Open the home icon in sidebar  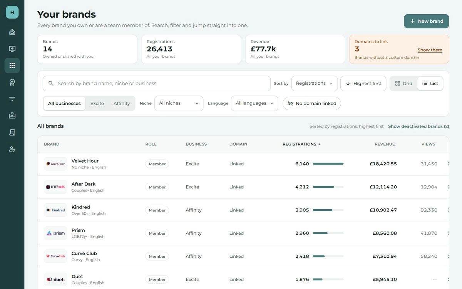(12, 32)
